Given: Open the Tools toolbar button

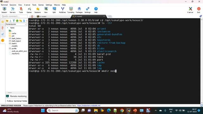Looking at the screenshot, I should (x=21, y=10).
